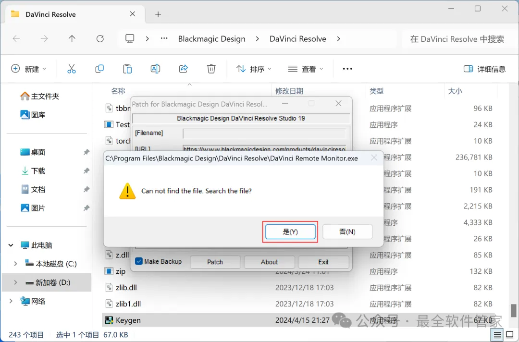Sort by 大小 column header
Viewport: 519px width, 342px height.
coord(455,91)
